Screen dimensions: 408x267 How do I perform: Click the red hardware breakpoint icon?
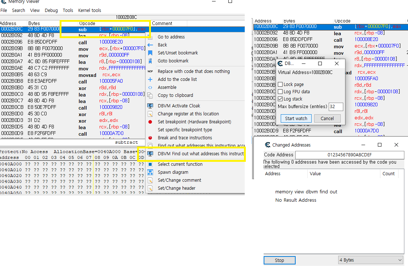150,122
